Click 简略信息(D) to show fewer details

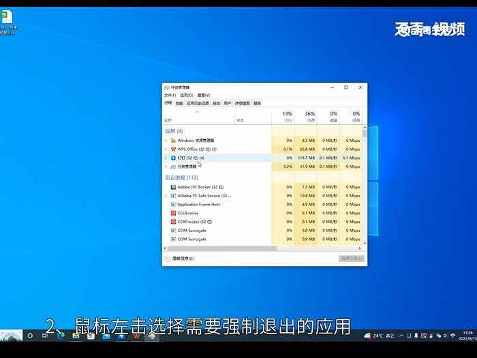point(183,258)
